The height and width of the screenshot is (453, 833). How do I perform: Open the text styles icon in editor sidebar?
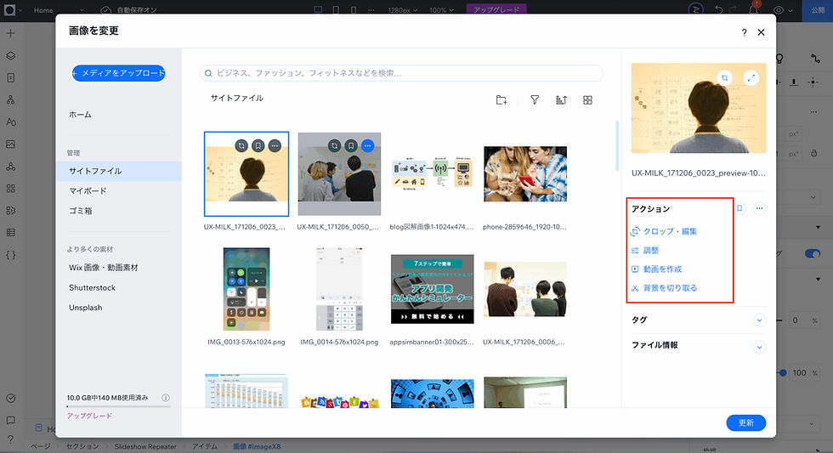[x=10, y=122]
